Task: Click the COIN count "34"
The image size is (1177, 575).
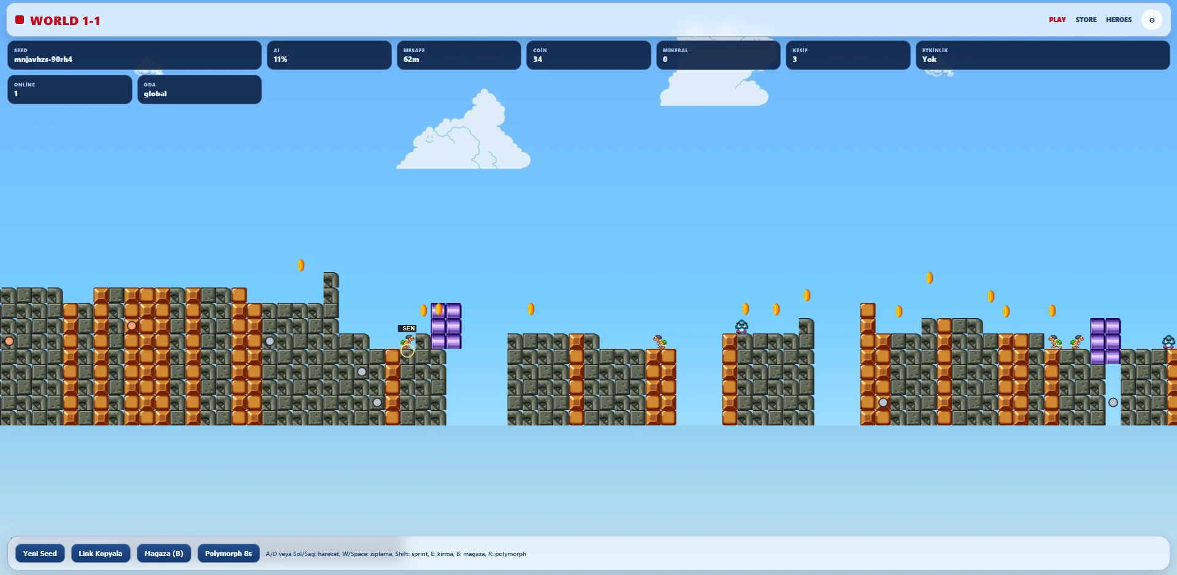Action: [x=537, y=59]
